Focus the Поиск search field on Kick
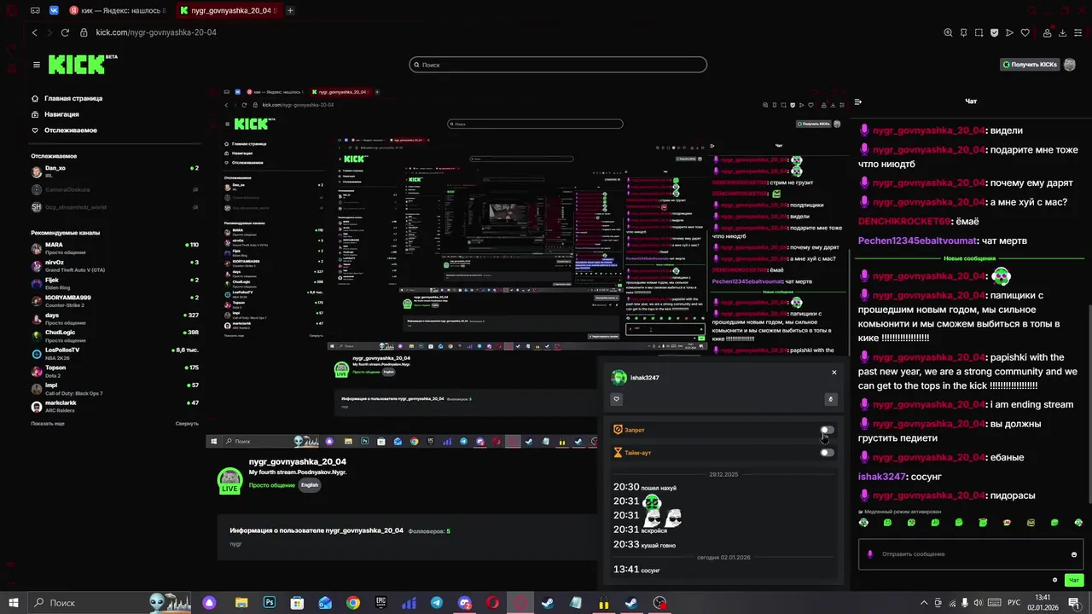This screenshot has height=614, width=1092. [x=558, y=65]
